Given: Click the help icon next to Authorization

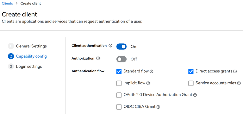Looking at the screenshot, I should pyautogui.click(x=98, y=59).
